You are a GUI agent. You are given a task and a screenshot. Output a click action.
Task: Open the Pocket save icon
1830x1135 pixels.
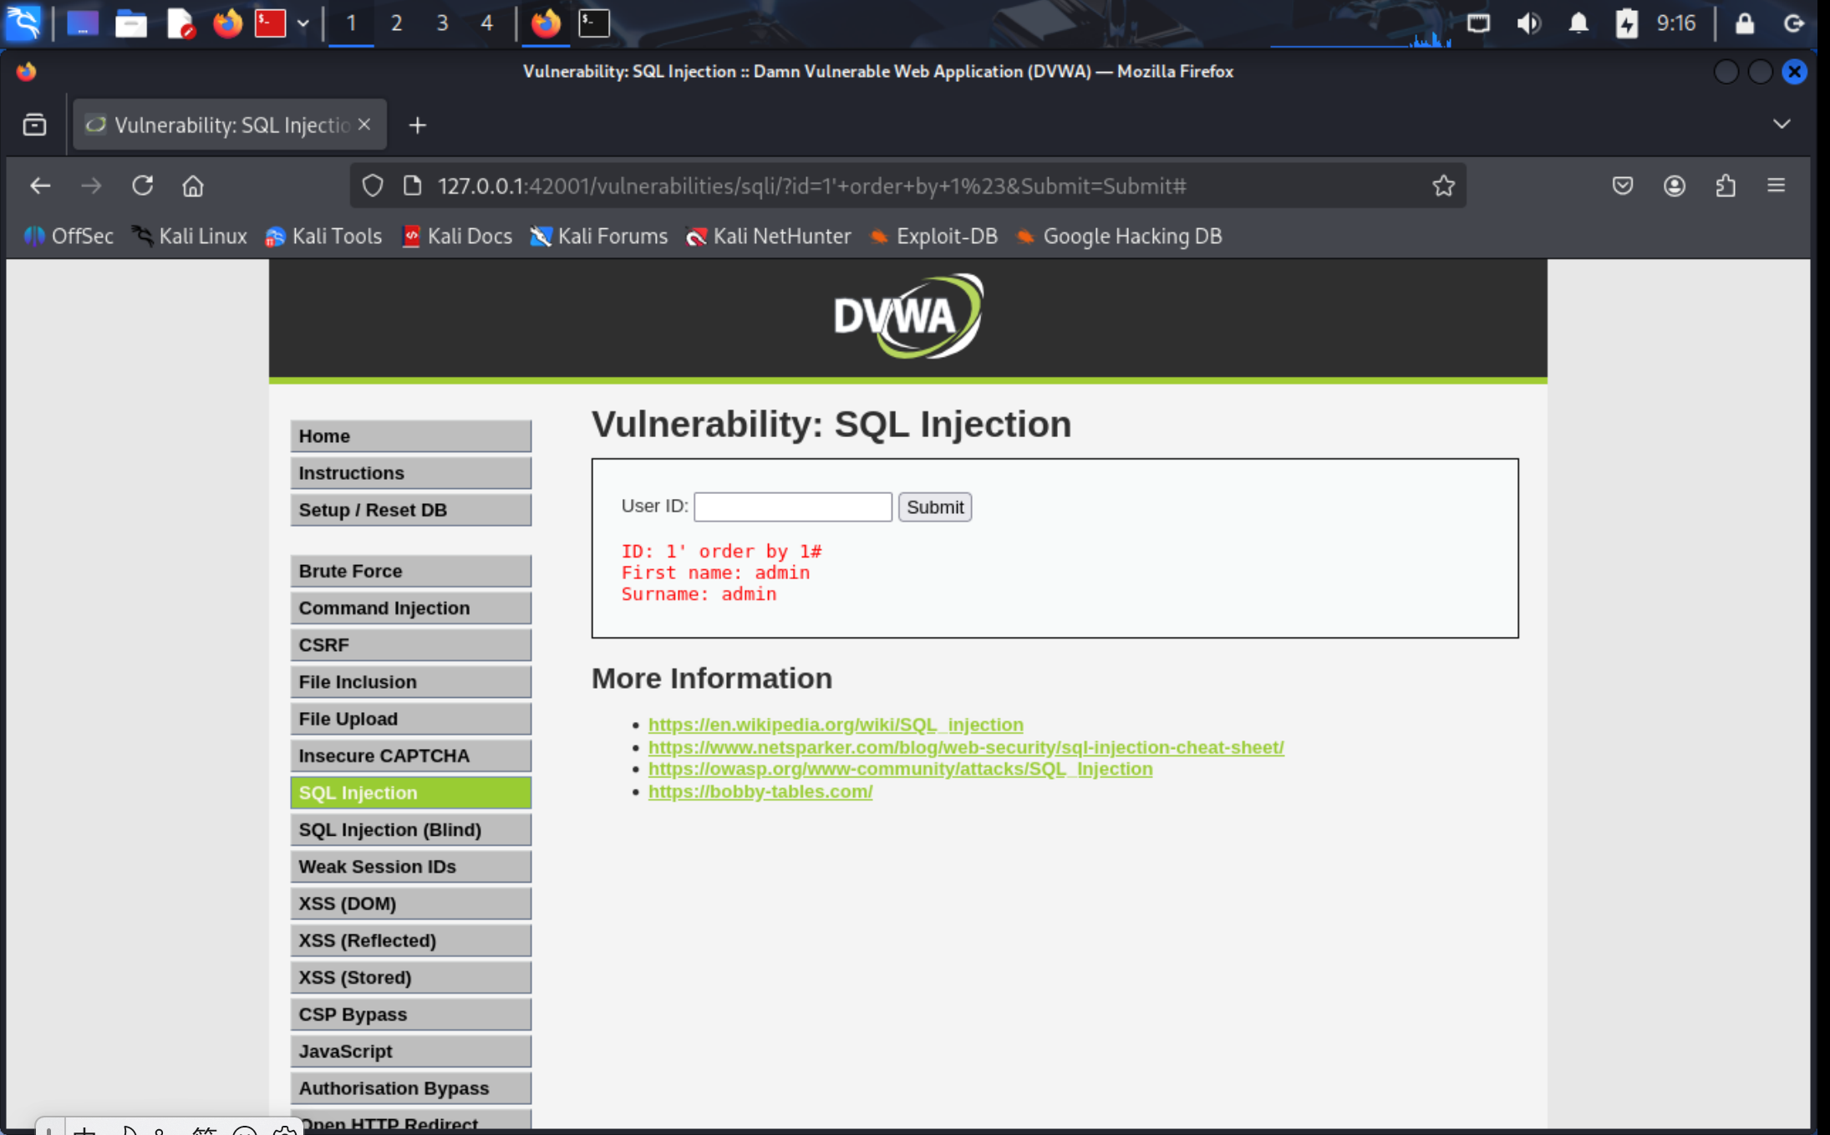click(1622, 186)
